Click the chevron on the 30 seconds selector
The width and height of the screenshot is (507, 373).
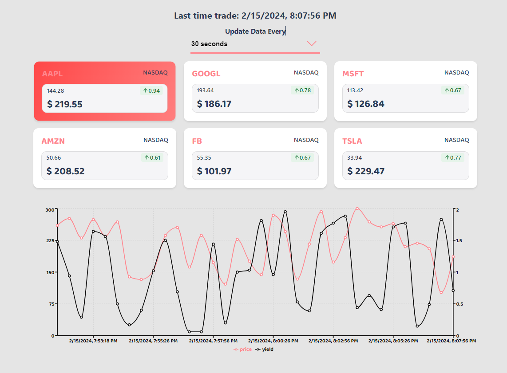(312, 43)
